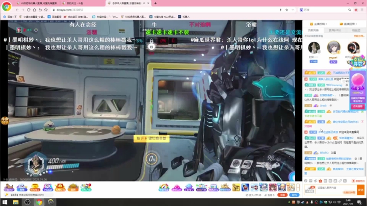
Task: Click the browser forward arrow
Action: (x=23, y=10)
